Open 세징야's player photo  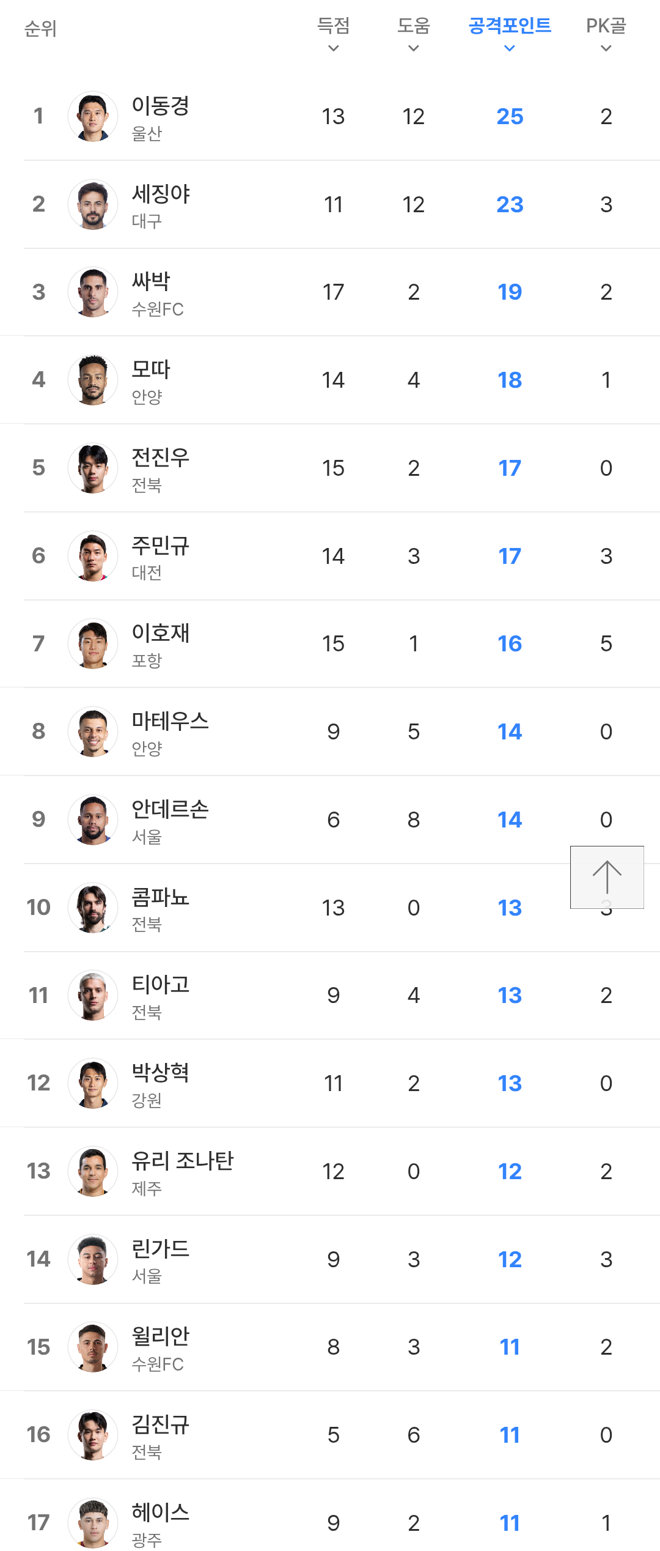click(93, 204)
